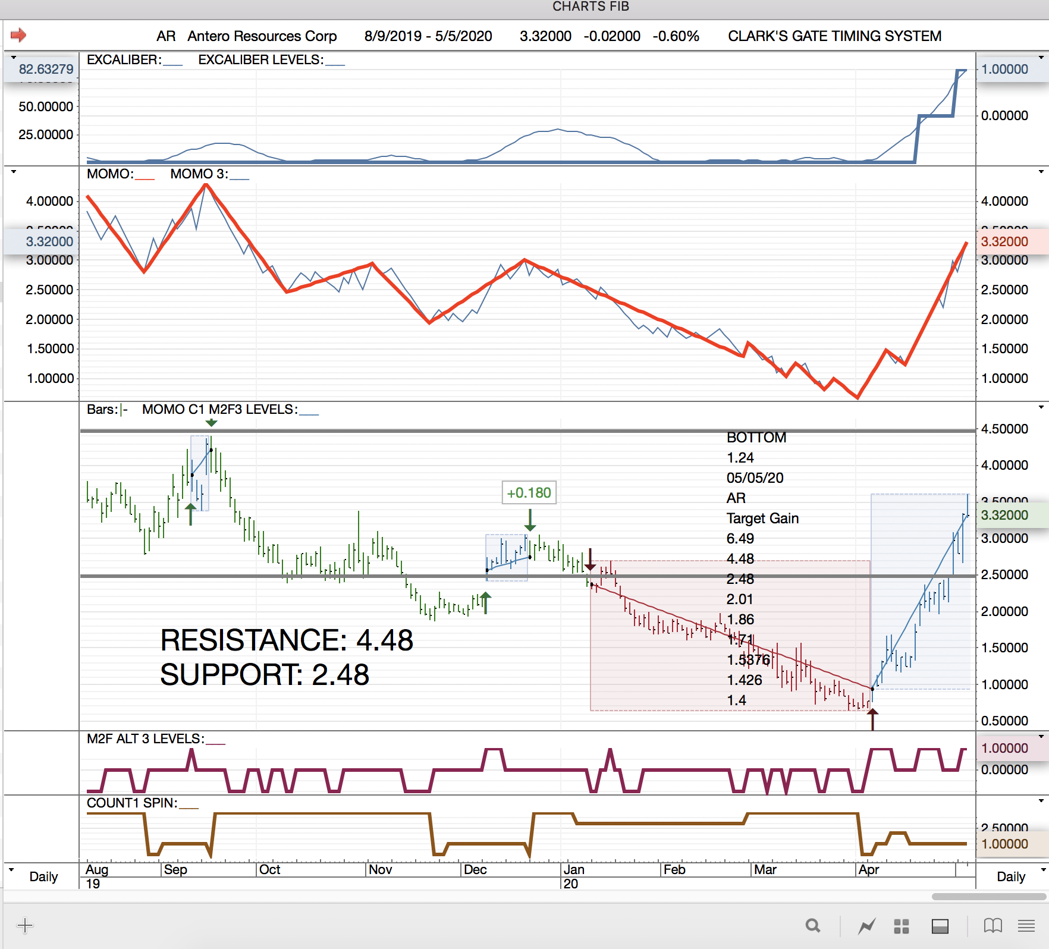1049x949 pixels.
Task: Open the horizontal lines list icon
Action: 1026,926
